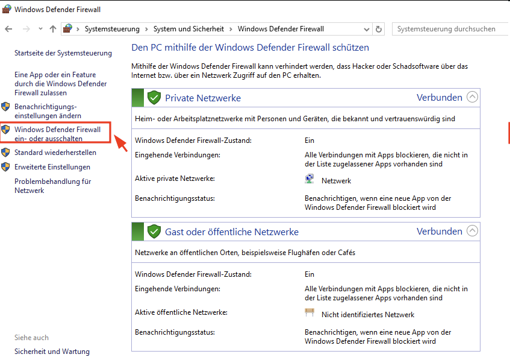Open Windows Defender Firewall ein- oder ausschalten
The width and height of the screenshot is (510, 360).
coord(58,134)
